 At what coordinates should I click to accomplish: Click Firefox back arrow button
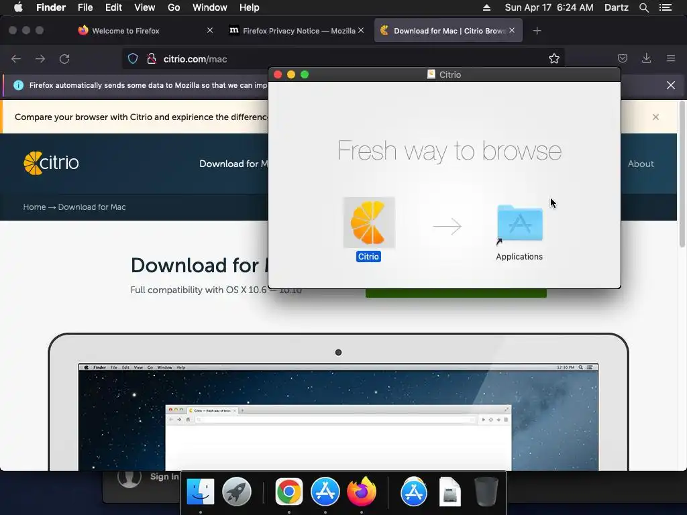click(16, 59)
